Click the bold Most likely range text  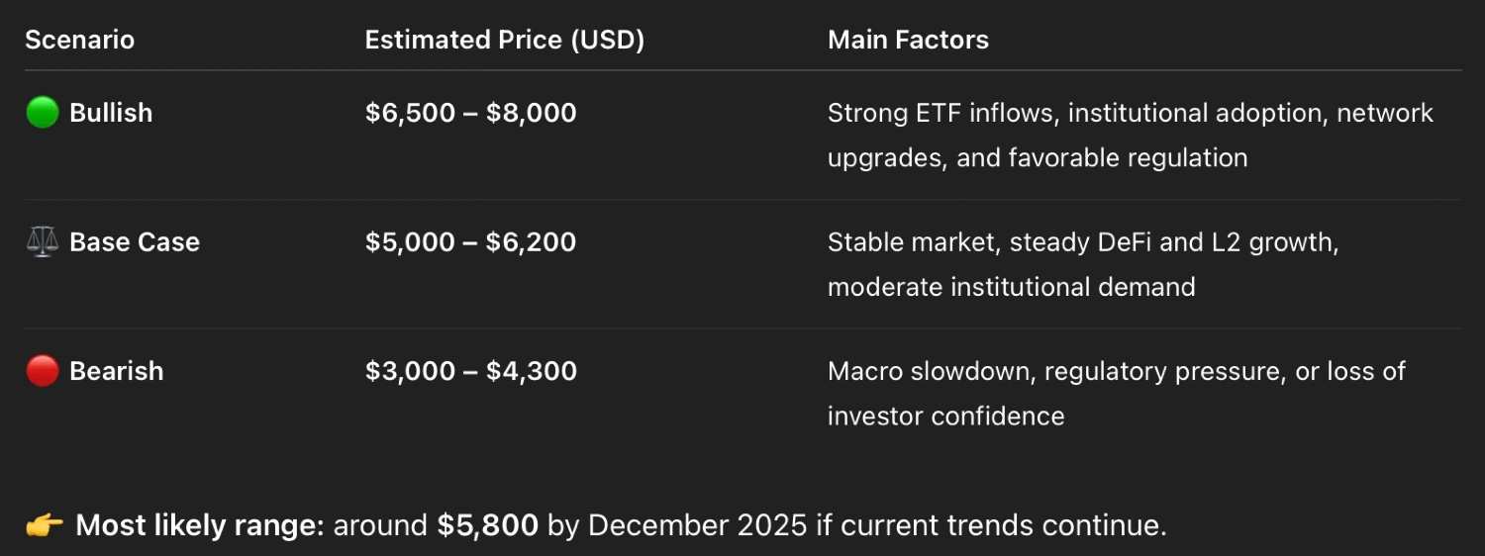pos(200,525)
